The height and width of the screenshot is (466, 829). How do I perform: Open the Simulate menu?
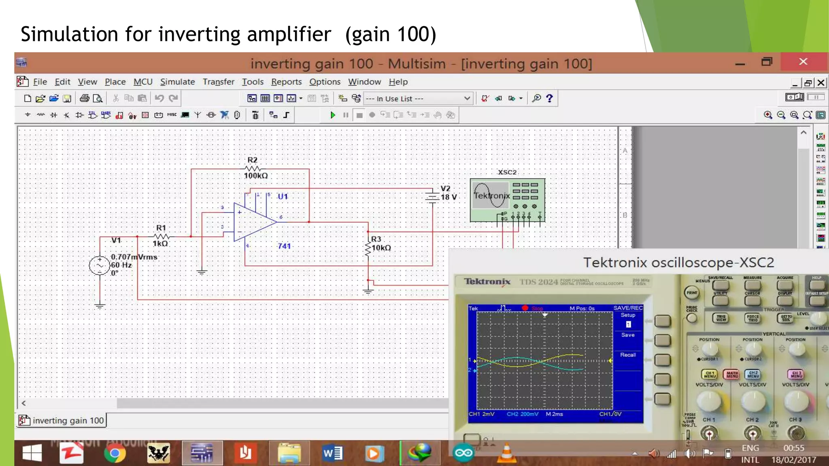pos(177,82)
